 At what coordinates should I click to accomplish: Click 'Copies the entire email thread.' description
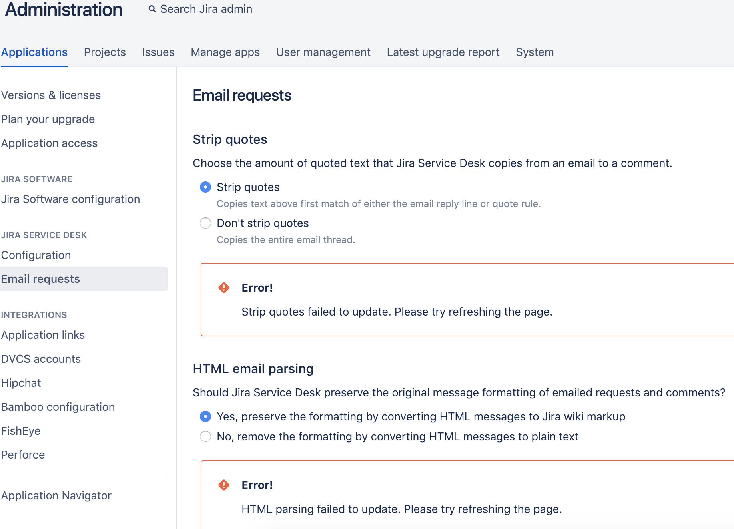(286, 240)
